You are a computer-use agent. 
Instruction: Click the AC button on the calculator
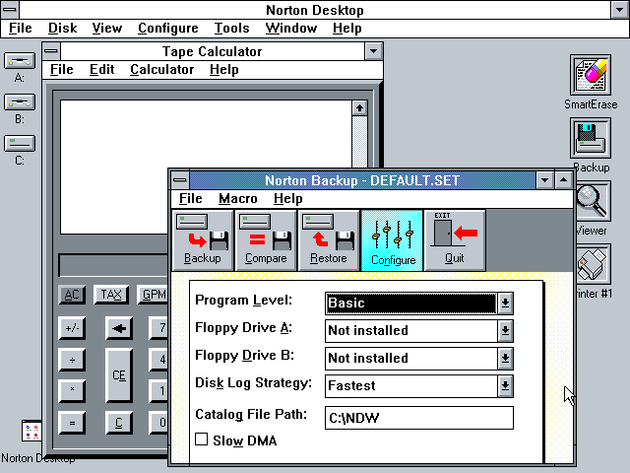(72, 295)
